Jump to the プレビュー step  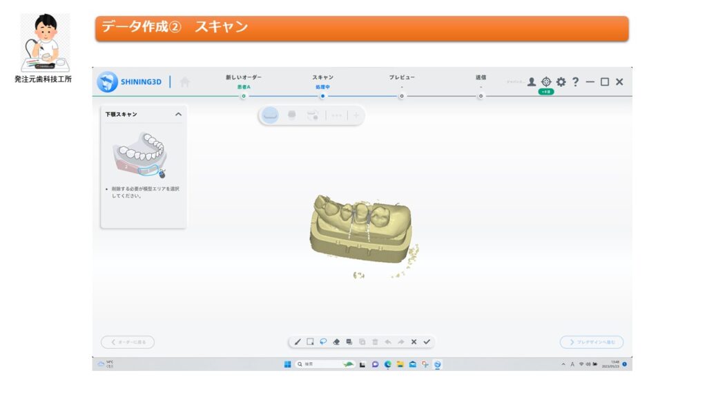pos(402,95)
